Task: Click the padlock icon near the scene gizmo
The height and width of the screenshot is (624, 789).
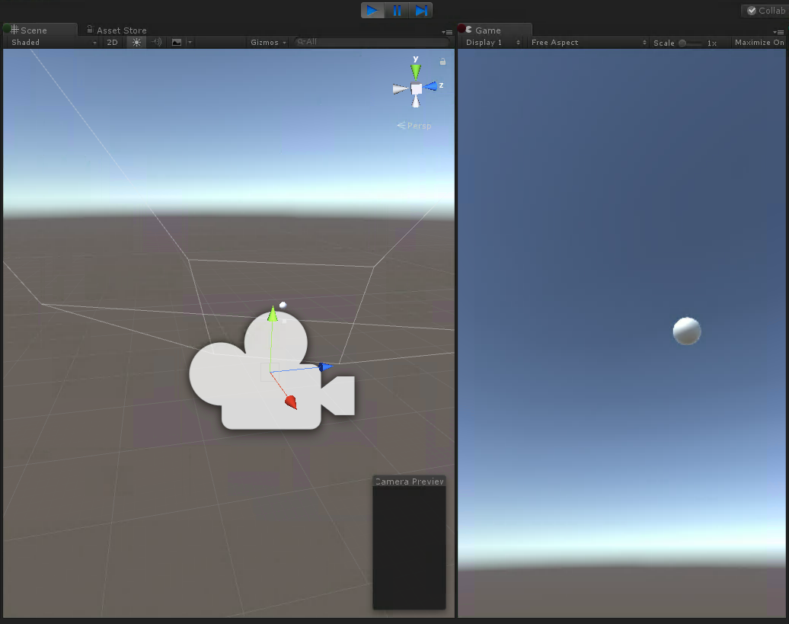Action: pos(442,62)
